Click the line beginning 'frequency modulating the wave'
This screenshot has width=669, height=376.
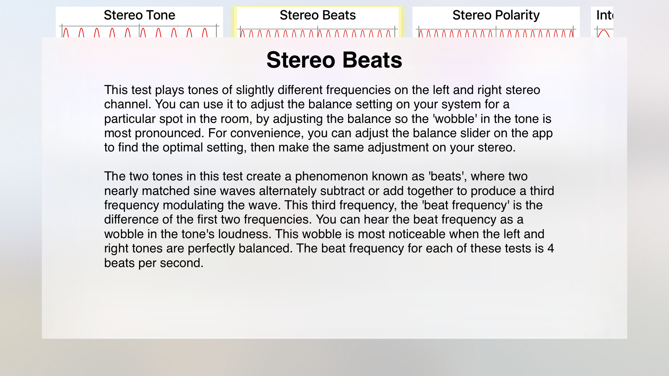coord(323,205)
